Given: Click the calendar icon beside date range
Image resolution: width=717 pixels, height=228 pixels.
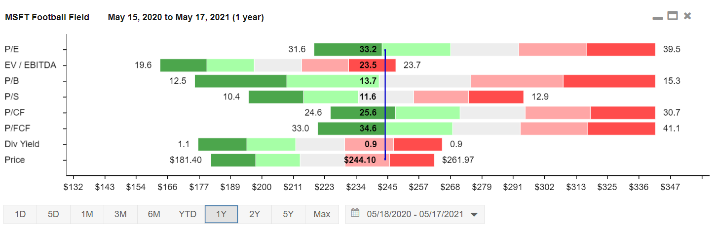Looking at the screenshot, I should pyautogui.click(x=355, y=214).
